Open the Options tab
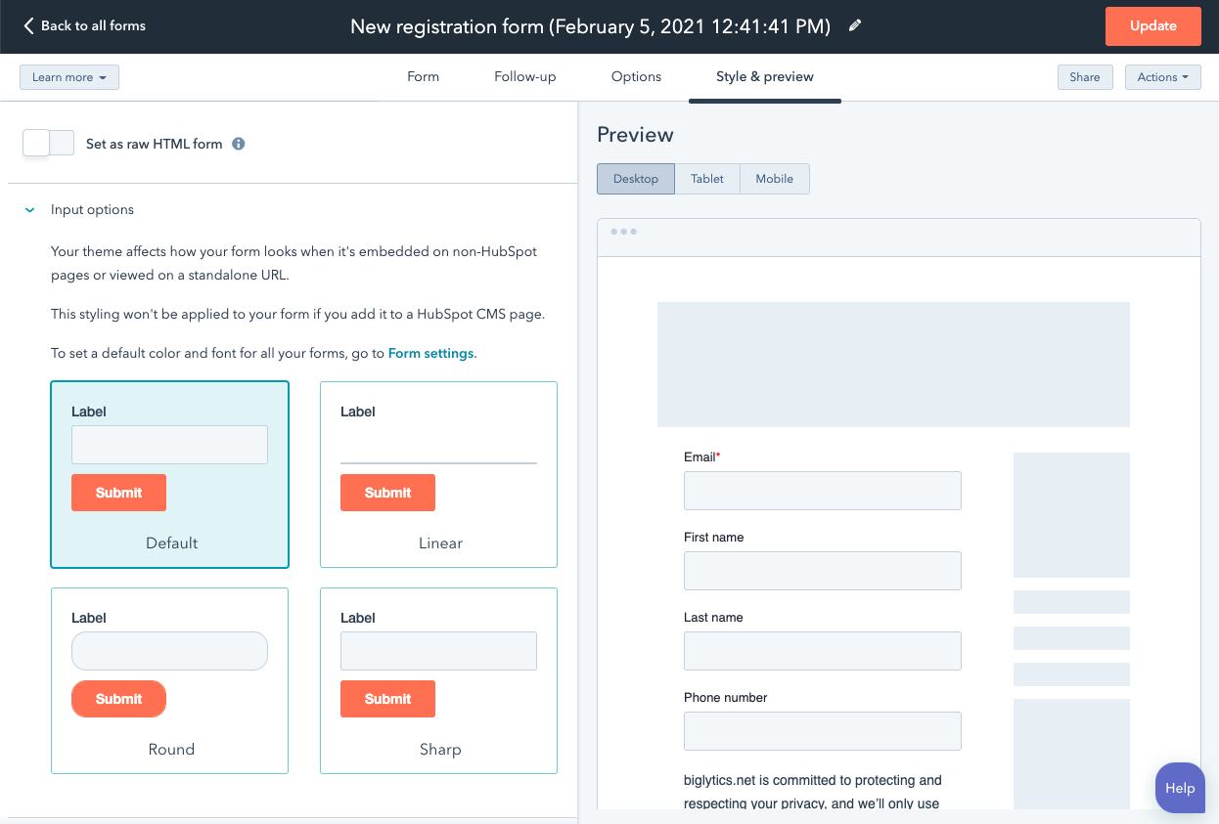The image size is (1219, 824). tap(636, 77)
